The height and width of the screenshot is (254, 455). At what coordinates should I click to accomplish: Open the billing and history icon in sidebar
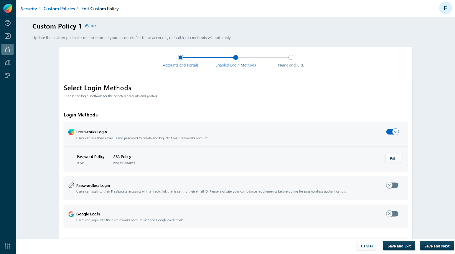pyautogui.click(x=8, y=76)
